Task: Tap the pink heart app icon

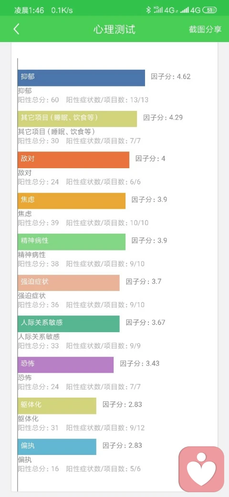Action: tap(201, 469)
